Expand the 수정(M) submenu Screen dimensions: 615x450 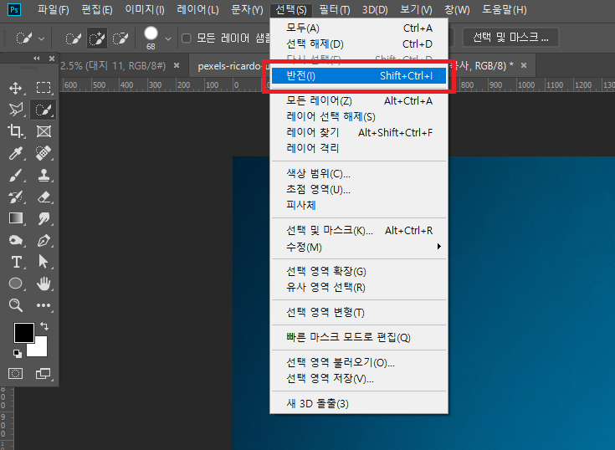pos(360,247)
